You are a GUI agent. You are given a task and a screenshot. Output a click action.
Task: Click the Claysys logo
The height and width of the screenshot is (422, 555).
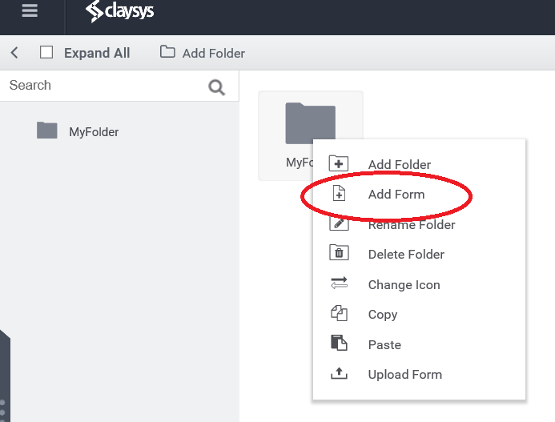[x=119, y=11]
